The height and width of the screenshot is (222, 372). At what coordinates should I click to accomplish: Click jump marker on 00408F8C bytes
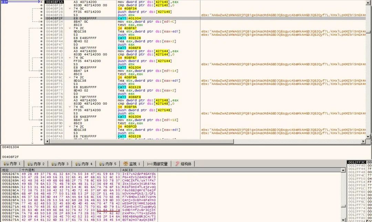point(70,107)
